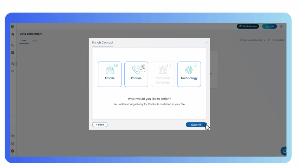Viewport: 299px width, 168px height.
Task: Click the app logo in the sidebar
Action: click(x=13, y=27)
